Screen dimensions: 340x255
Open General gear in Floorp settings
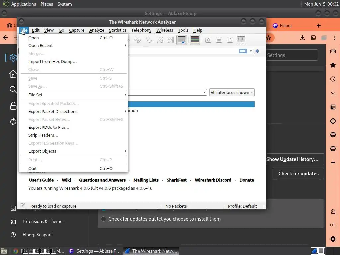point(13,58)
